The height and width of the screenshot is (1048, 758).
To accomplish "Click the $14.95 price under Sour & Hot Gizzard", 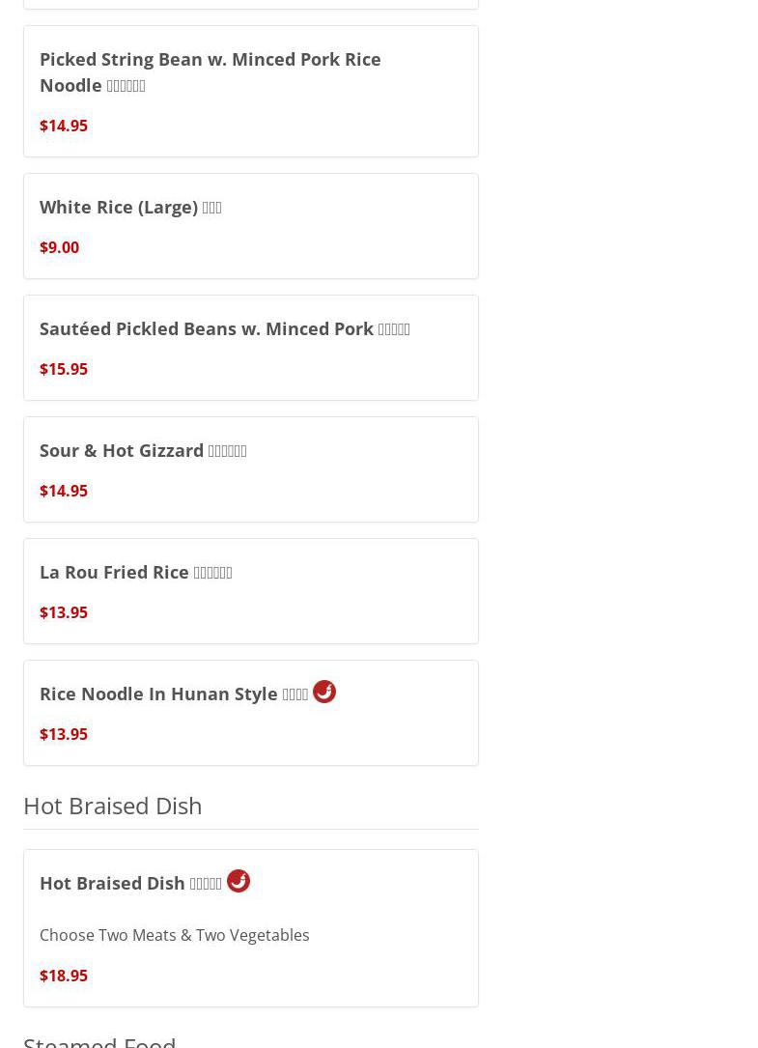I will coord(64,491).
